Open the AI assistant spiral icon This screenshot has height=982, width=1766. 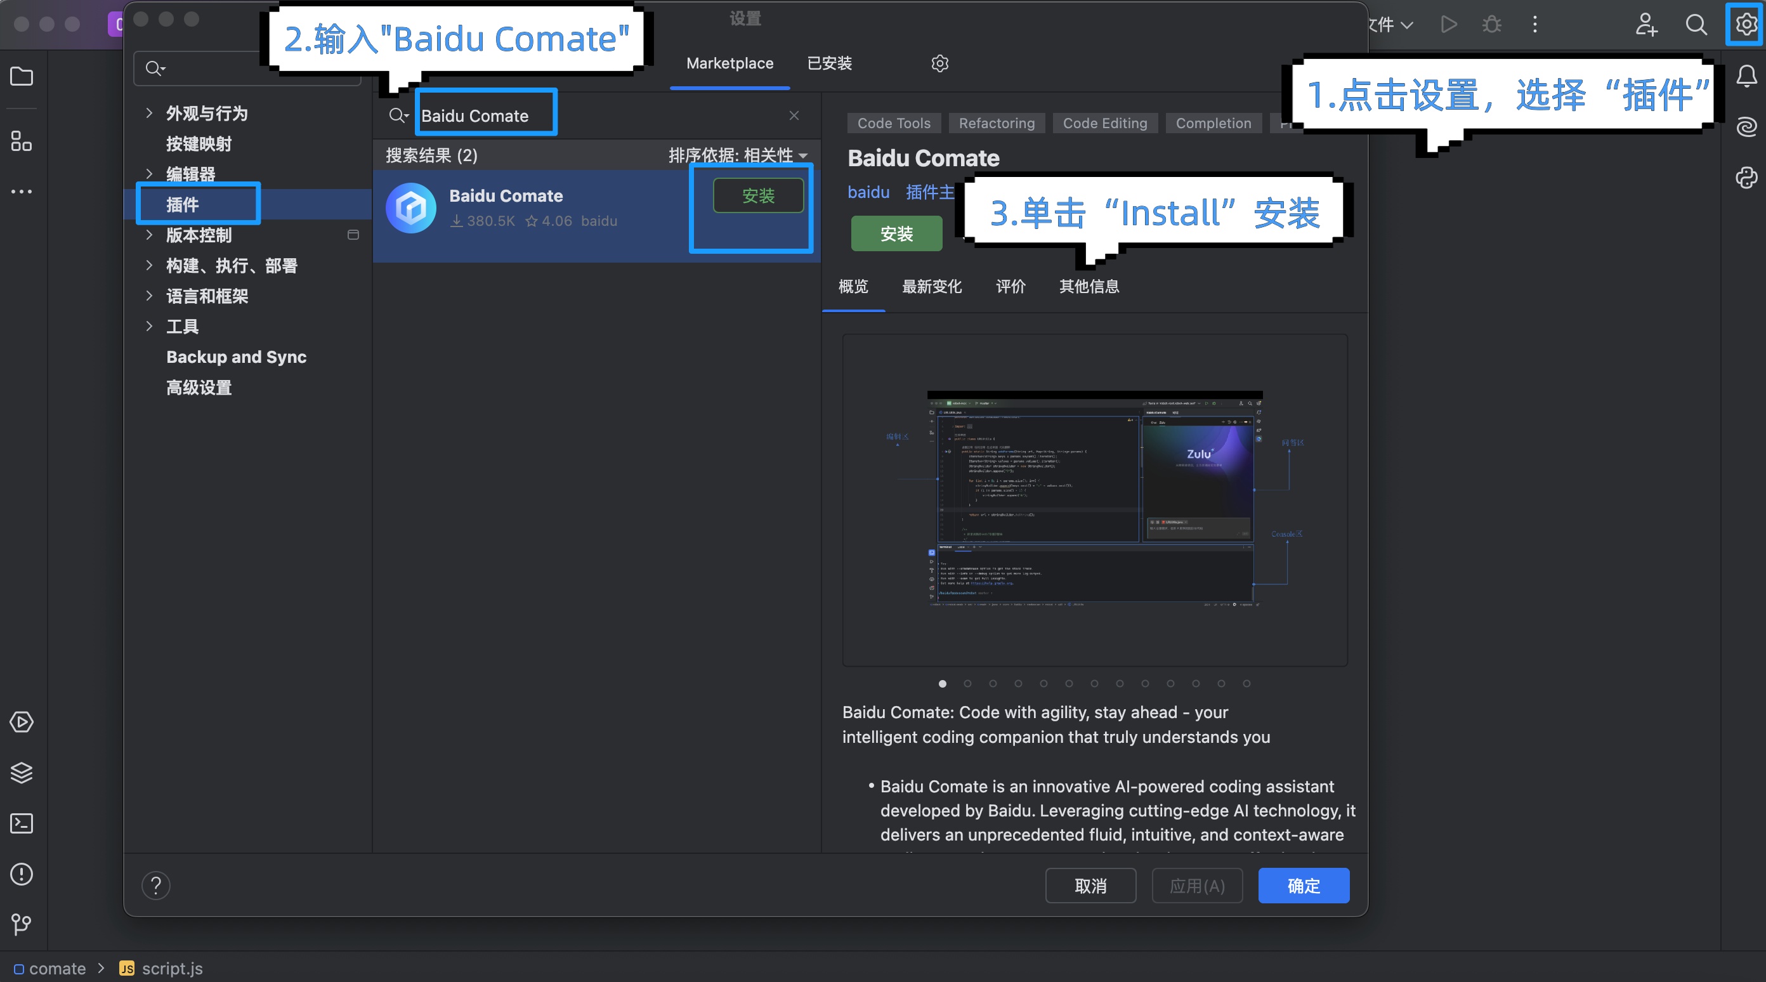pos(1746,127)
